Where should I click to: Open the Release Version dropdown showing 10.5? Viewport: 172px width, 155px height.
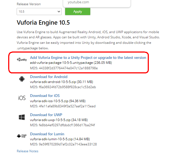coord(39,12)
